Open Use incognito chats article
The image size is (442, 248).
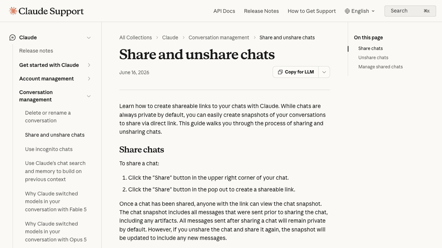[x=49, y=149]
